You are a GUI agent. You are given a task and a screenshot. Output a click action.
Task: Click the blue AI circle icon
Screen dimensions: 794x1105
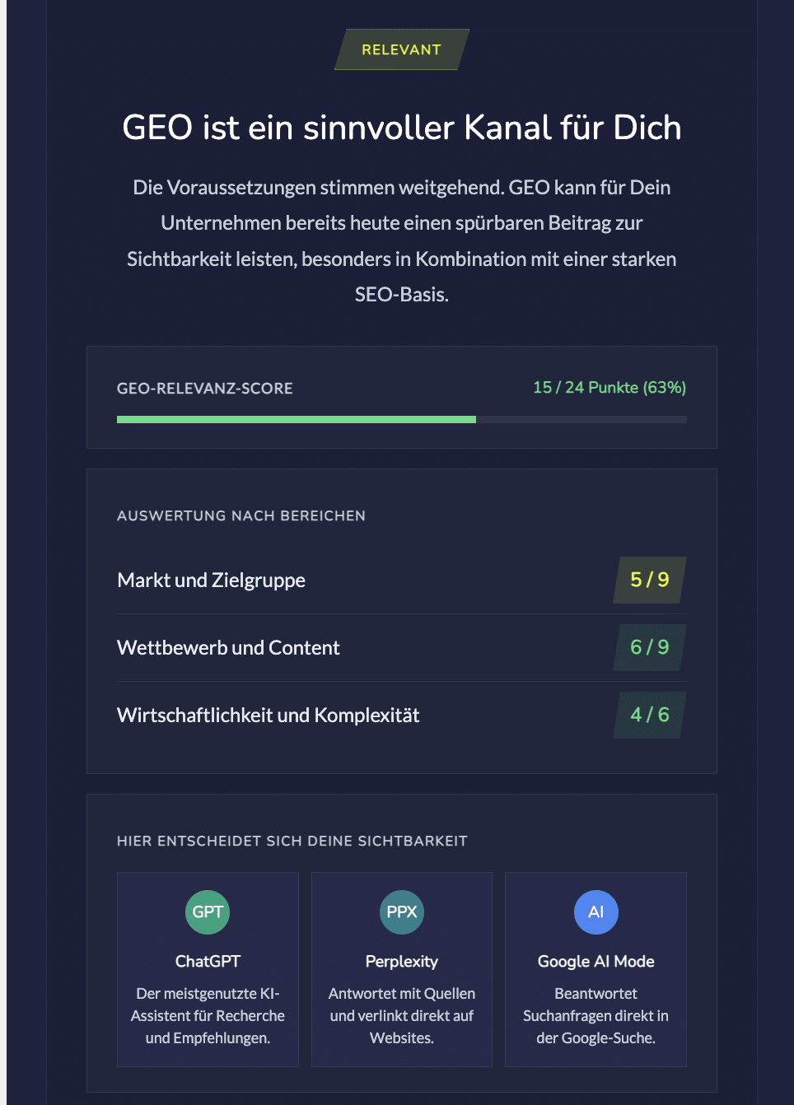point(596,912)
